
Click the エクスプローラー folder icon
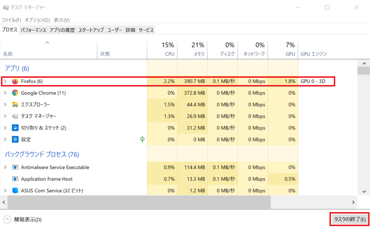(x=15, y=104)
